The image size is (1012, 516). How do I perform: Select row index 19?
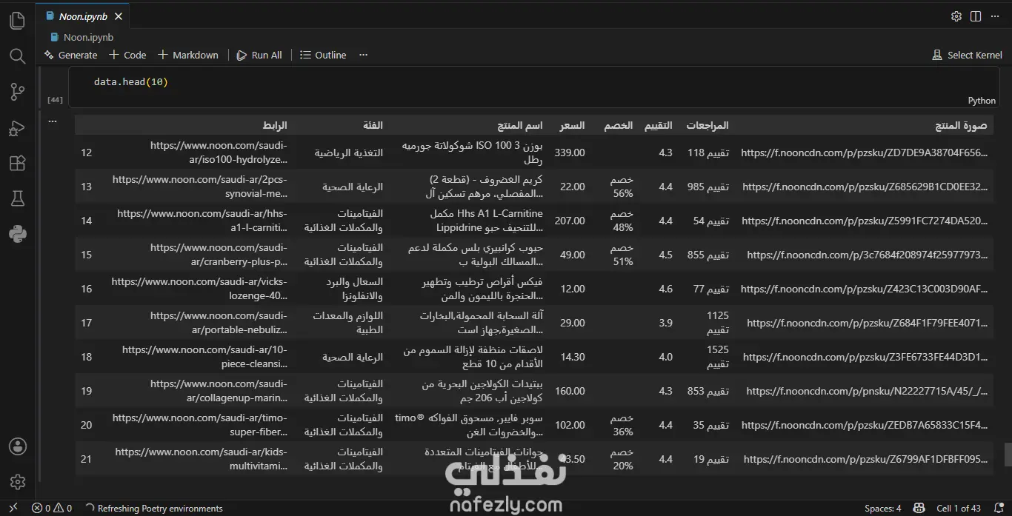[87, 391]
